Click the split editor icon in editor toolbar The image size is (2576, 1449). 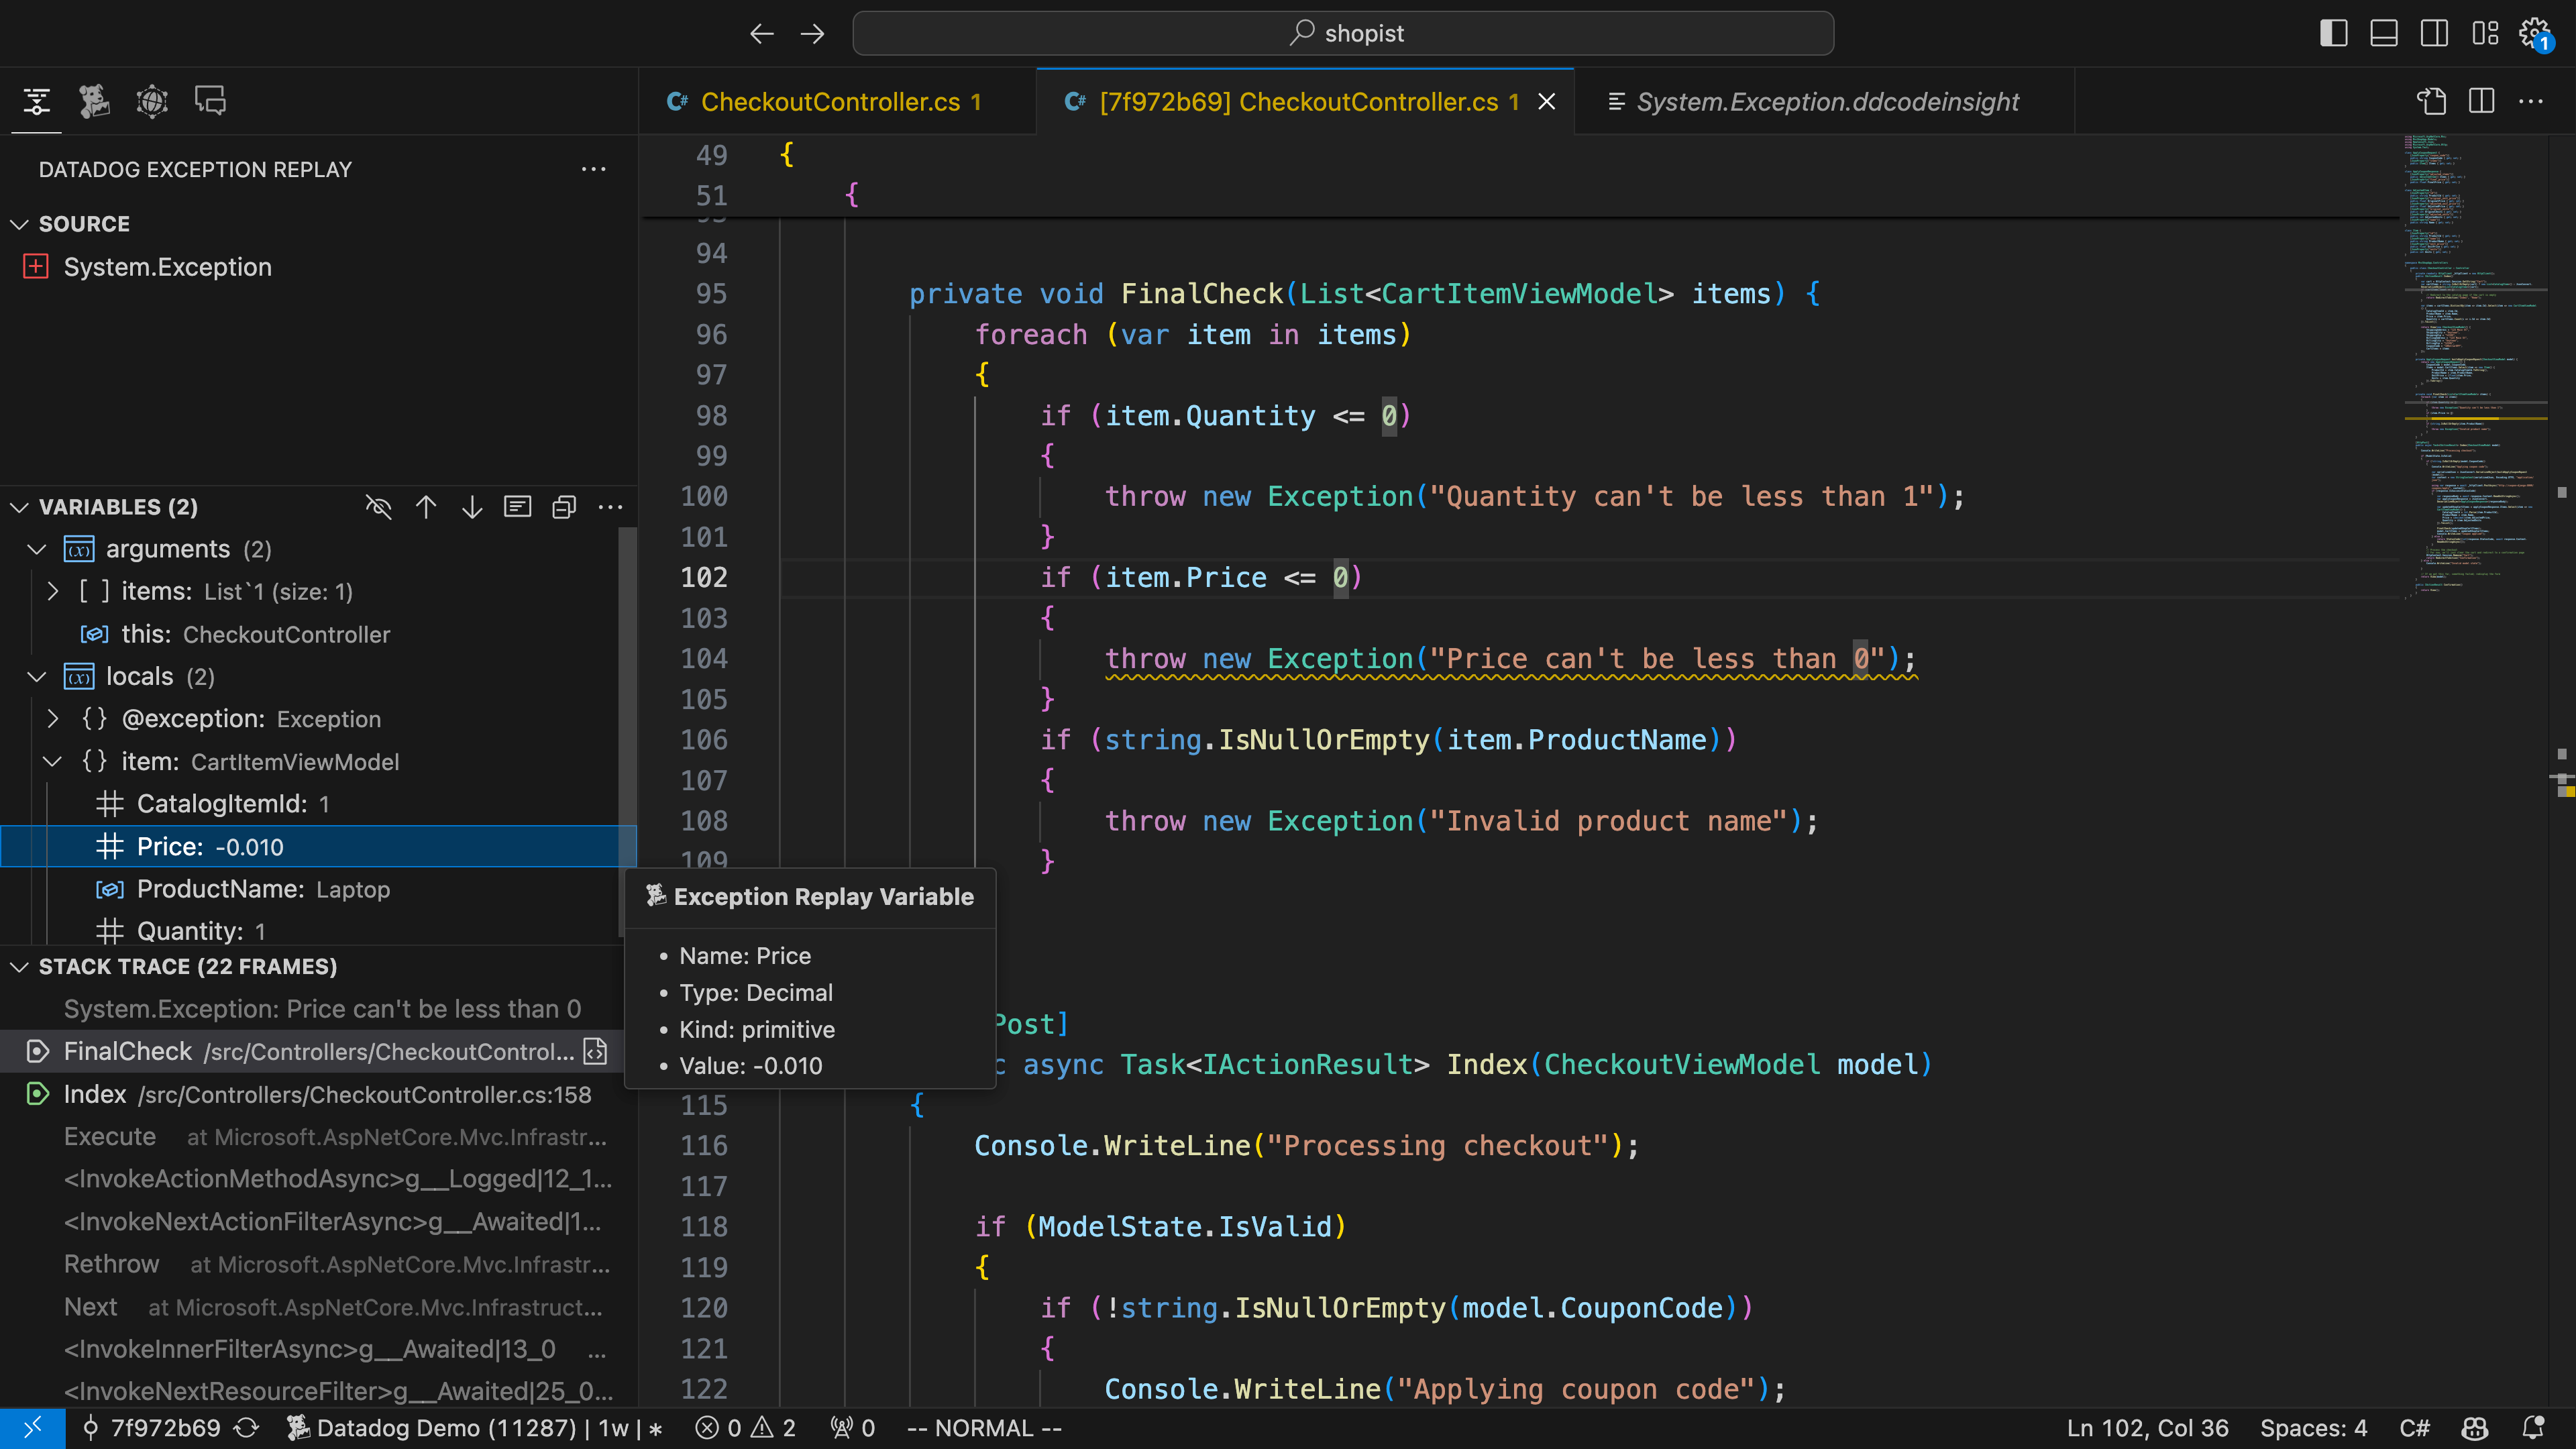(2482, 101)
